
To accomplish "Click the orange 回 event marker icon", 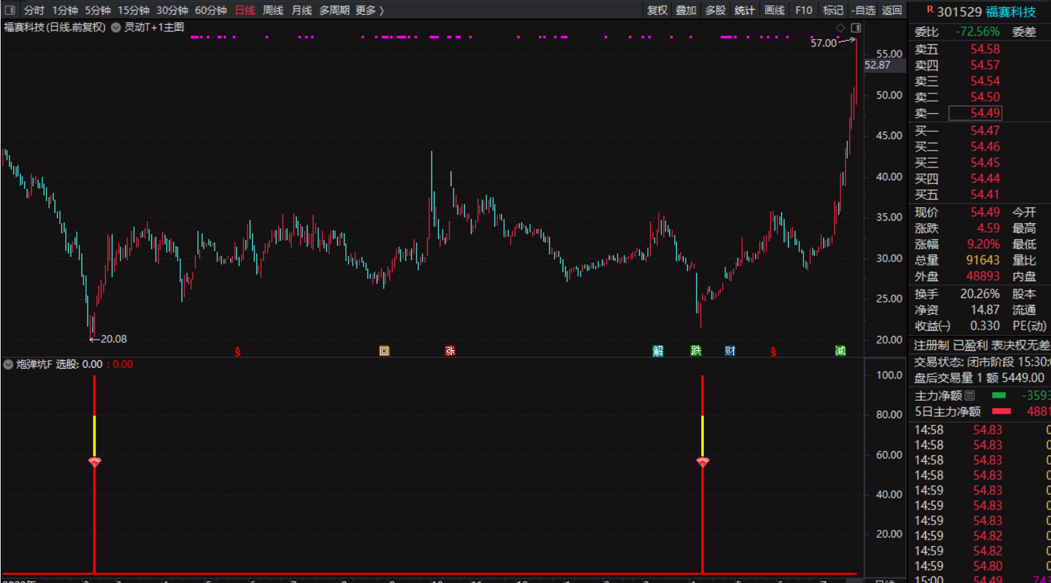I will point(384,351).
